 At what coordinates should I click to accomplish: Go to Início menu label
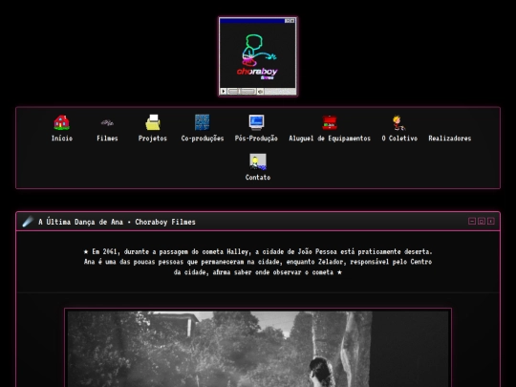(62, 139)
